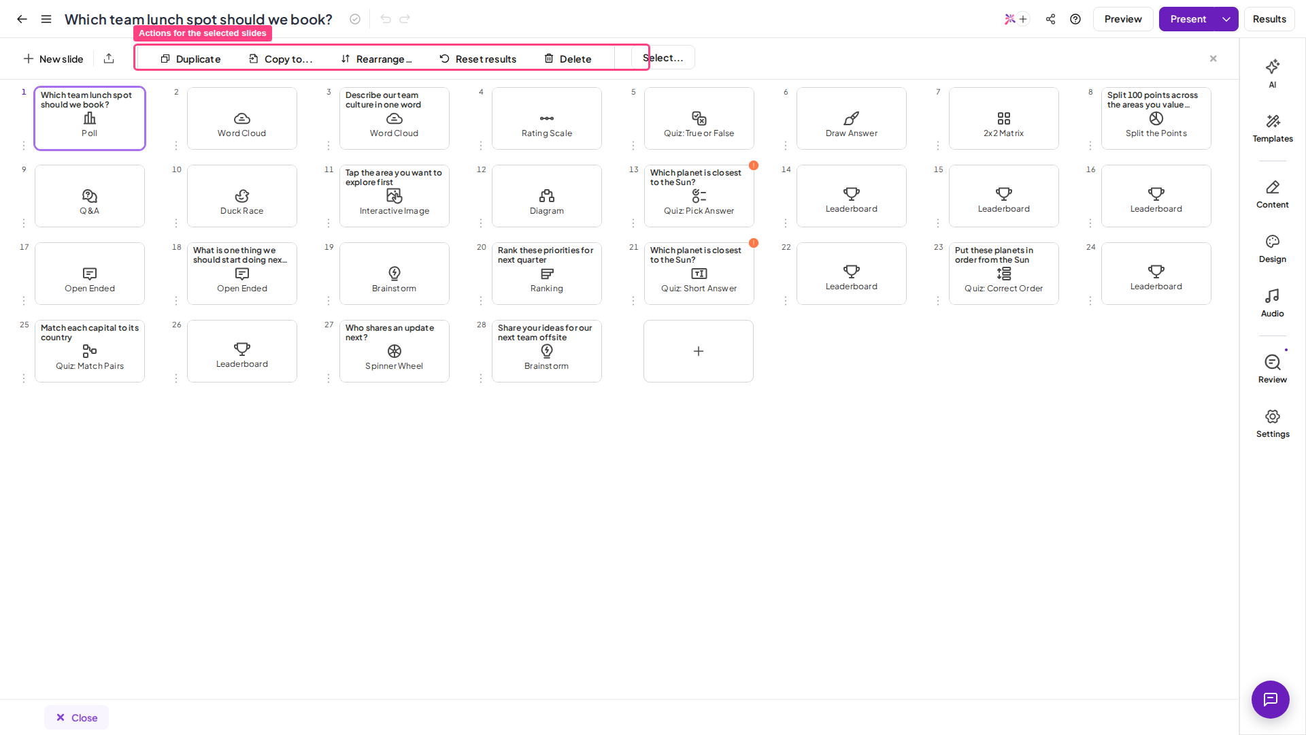Click the redo arrow icon
This screenshot has width=1306, height=735.
click(x=405, y=19)
